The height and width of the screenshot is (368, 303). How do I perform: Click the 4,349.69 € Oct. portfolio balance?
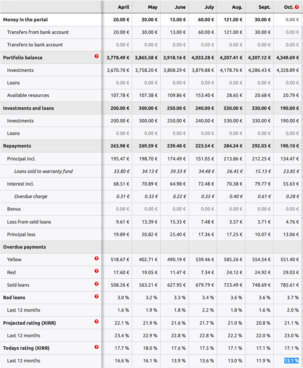point(287,58)
